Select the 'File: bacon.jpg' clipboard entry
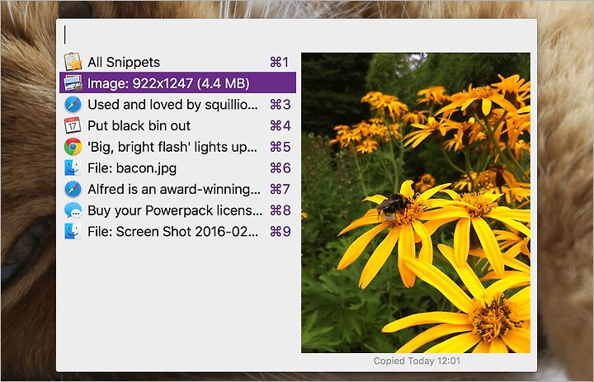594x382 pixels. [177, 167]
